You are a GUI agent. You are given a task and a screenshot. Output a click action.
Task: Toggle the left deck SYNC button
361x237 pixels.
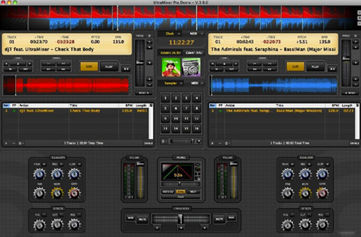click(143, 93)
